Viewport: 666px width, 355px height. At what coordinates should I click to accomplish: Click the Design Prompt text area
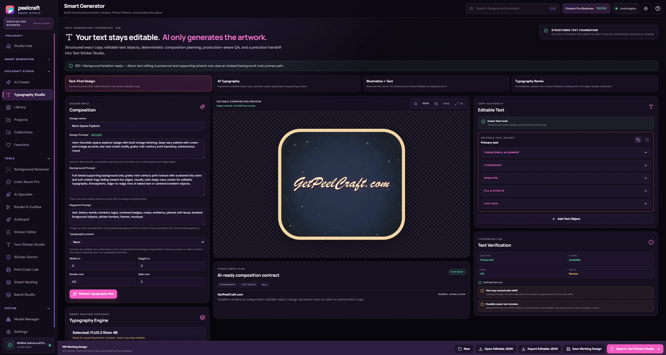tap(137, 149)
